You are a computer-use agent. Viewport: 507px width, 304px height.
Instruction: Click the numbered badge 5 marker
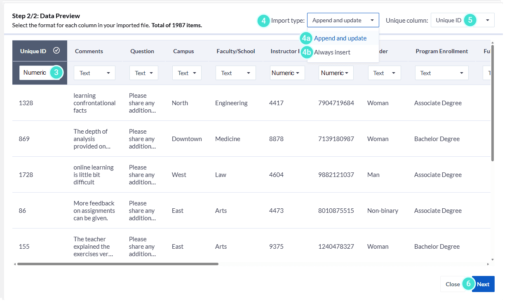coord(470,20)
